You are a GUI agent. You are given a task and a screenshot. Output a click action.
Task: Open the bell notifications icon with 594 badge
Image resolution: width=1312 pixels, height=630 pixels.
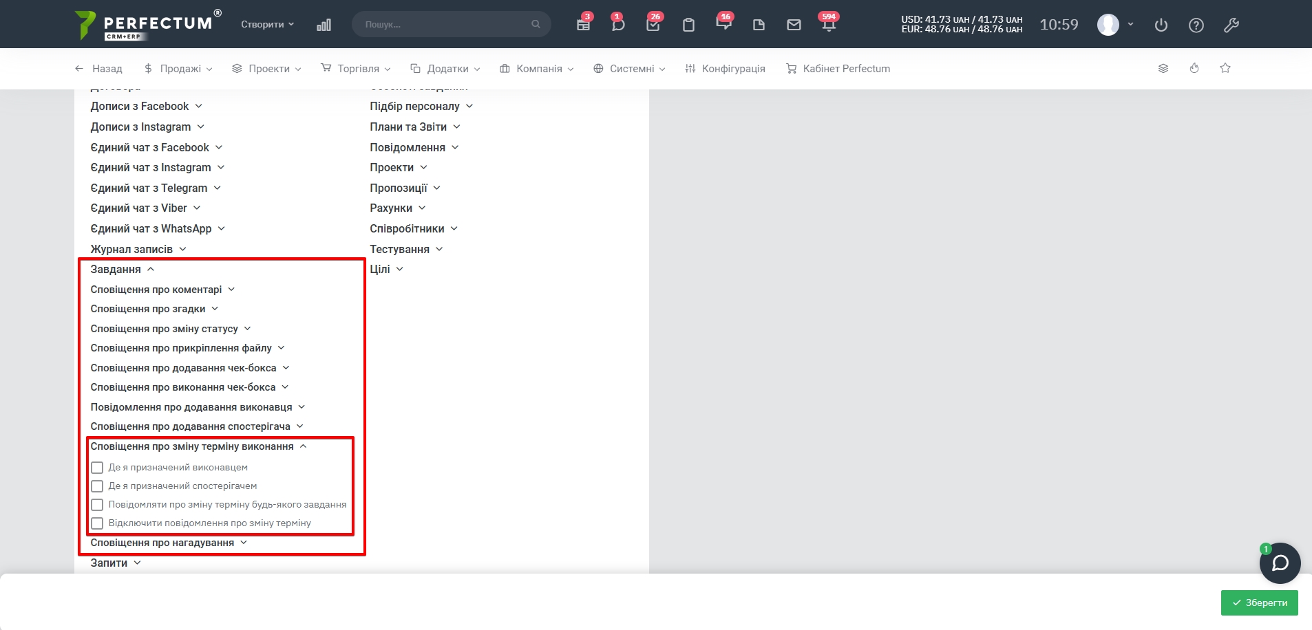point(828,24)
